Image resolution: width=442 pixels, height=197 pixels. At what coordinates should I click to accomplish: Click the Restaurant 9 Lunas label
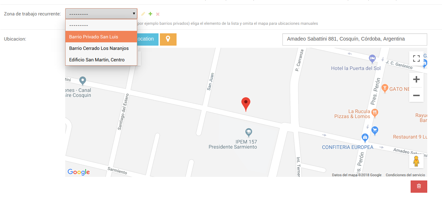click(410, 137)
